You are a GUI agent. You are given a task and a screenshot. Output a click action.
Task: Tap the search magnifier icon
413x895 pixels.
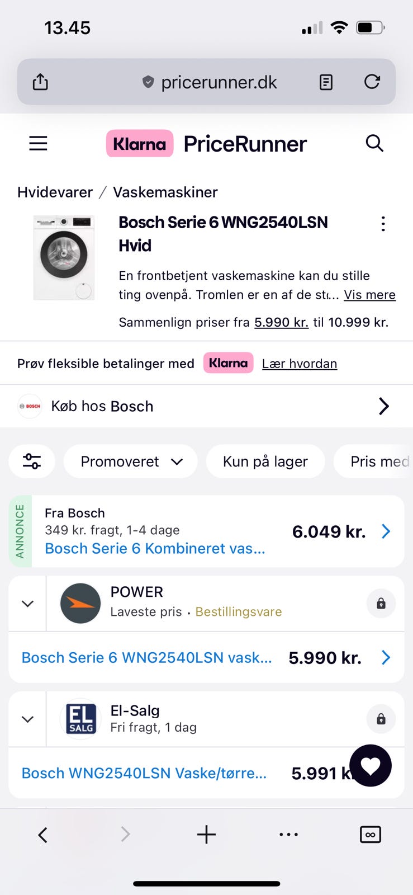(x=374, y=144)
